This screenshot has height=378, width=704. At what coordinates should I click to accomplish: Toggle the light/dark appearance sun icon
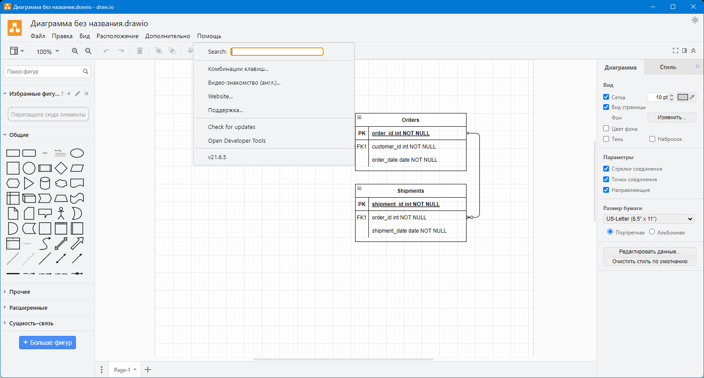[695, 20]
